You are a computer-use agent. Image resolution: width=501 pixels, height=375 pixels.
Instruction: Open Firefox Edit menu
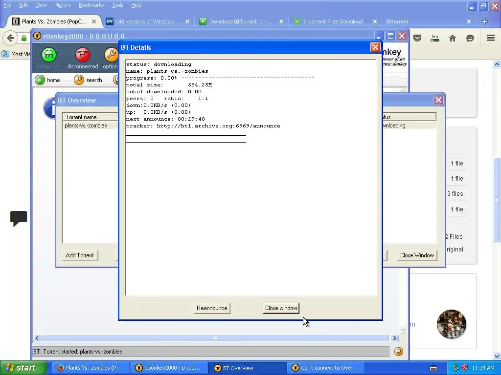coord(23,5)
